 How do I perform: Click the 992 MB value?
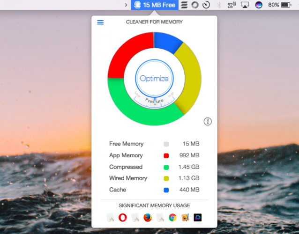tap(189, 155)
